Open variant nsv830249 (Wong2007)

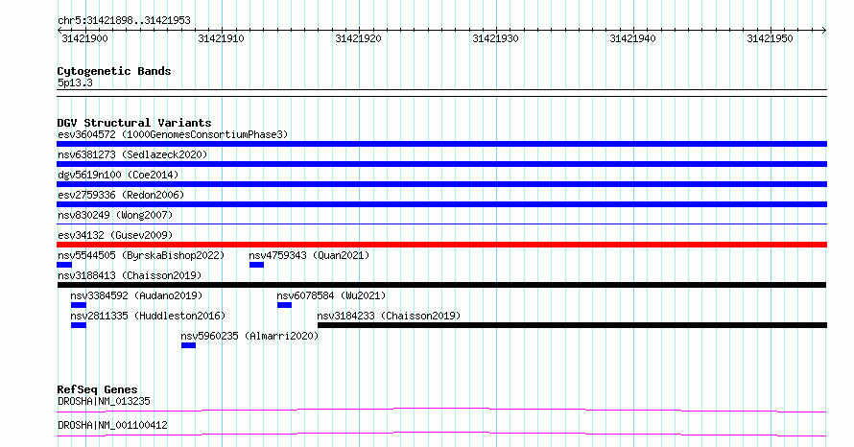coord(115,215)
